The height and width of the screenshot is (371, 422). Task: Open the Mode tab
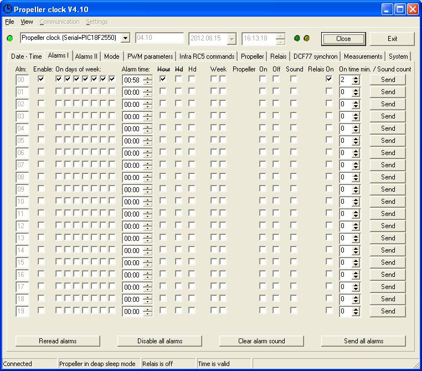pos(112,56)
